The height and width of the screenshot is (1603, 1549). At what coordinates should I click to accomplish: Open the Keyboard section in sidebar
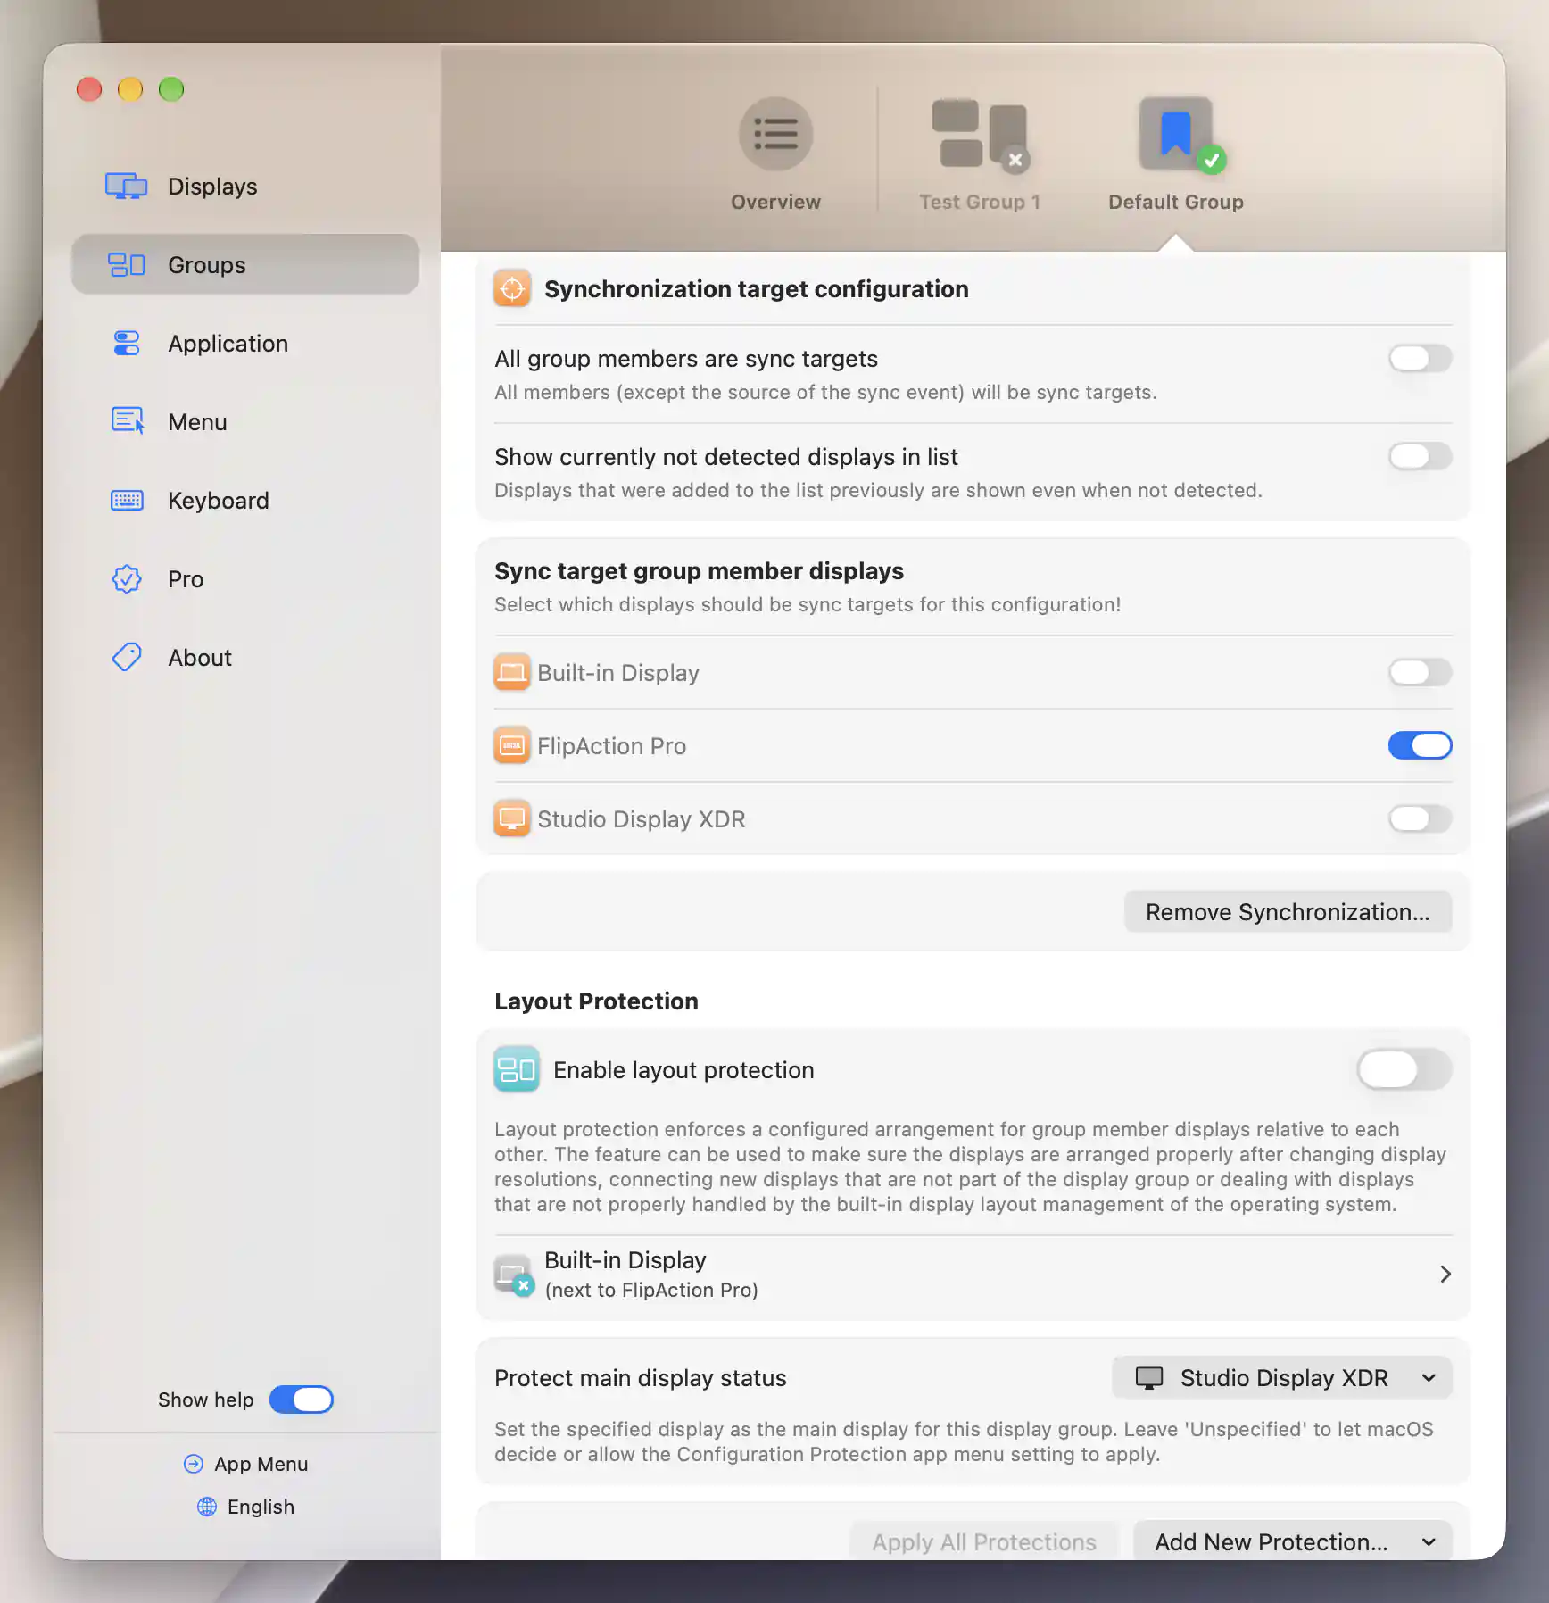click(245, 501)
